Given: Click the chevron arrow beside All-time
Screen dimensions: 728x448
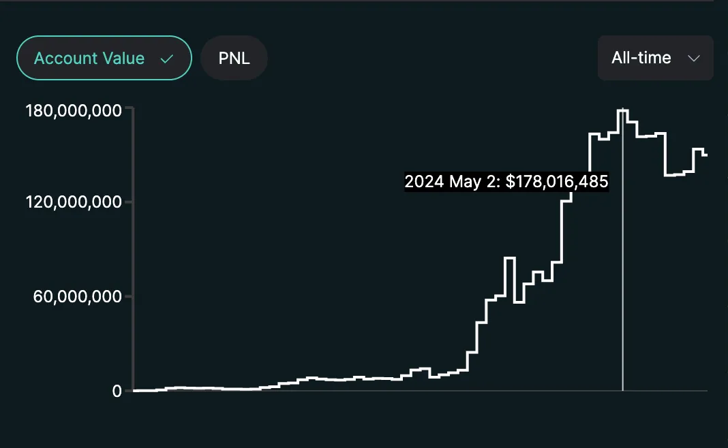Looking at the screenshot, I should tap(694, 59).
